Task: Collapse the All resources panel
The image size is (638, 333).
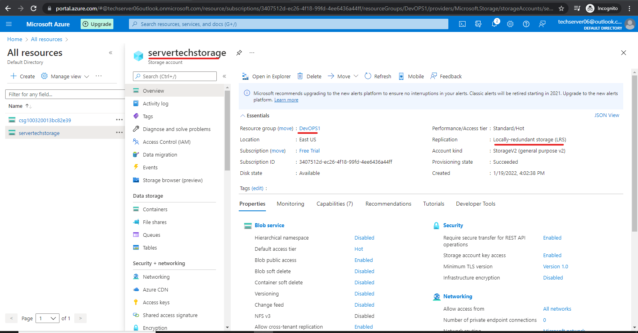Action: [111, 53]
